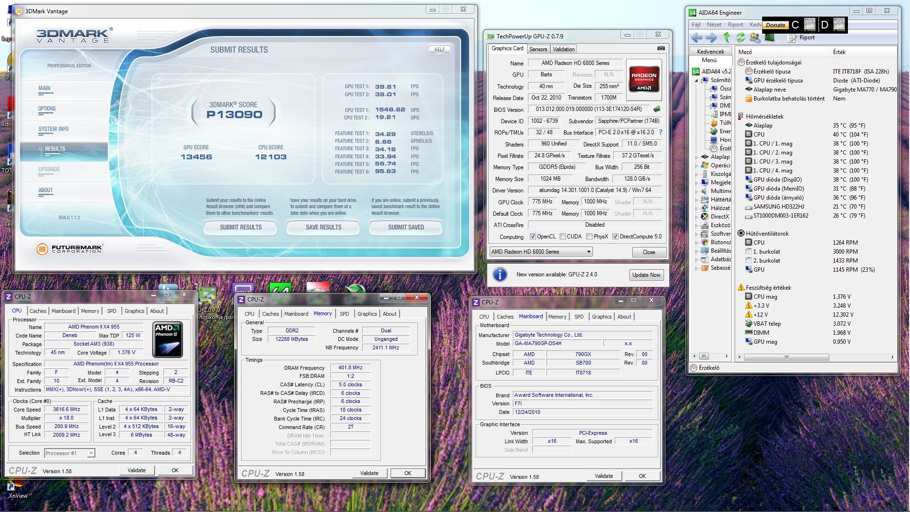Click the AIDA64 tree horizontal scrollbar

[x=710, y=356]
